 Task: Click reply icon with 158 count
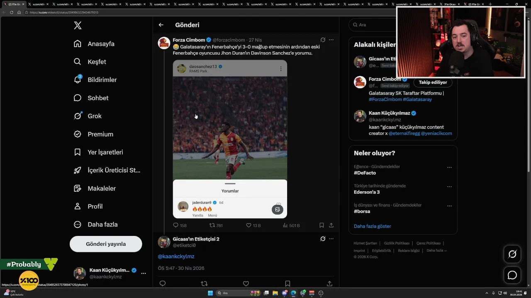pyautogui.click(x=175, y=225)
